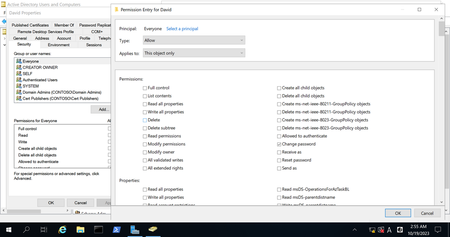Enable Read all properties in Permissions section

pos(145,104)
